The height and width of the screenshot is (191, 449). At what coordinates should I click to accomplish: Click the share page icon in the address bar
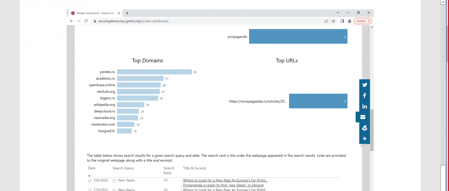tap(326, 21)
